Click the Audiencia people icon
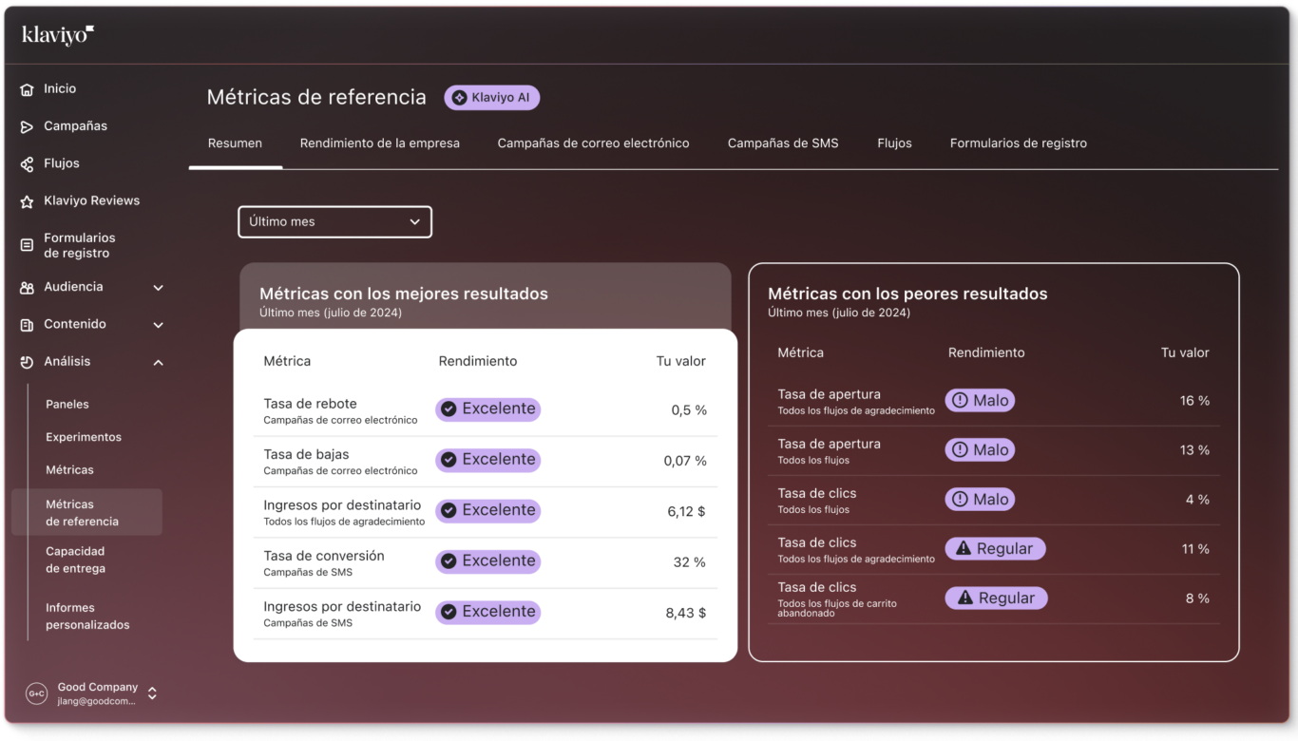 pos(27,287)
